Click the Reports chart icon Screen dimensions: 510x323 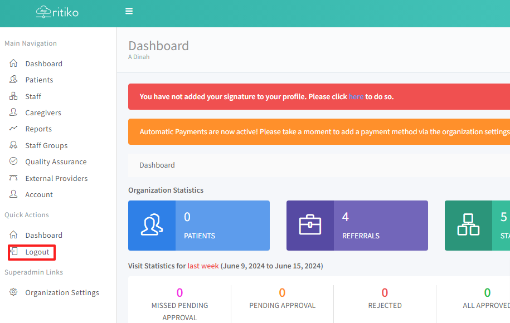tap(13, 129)
